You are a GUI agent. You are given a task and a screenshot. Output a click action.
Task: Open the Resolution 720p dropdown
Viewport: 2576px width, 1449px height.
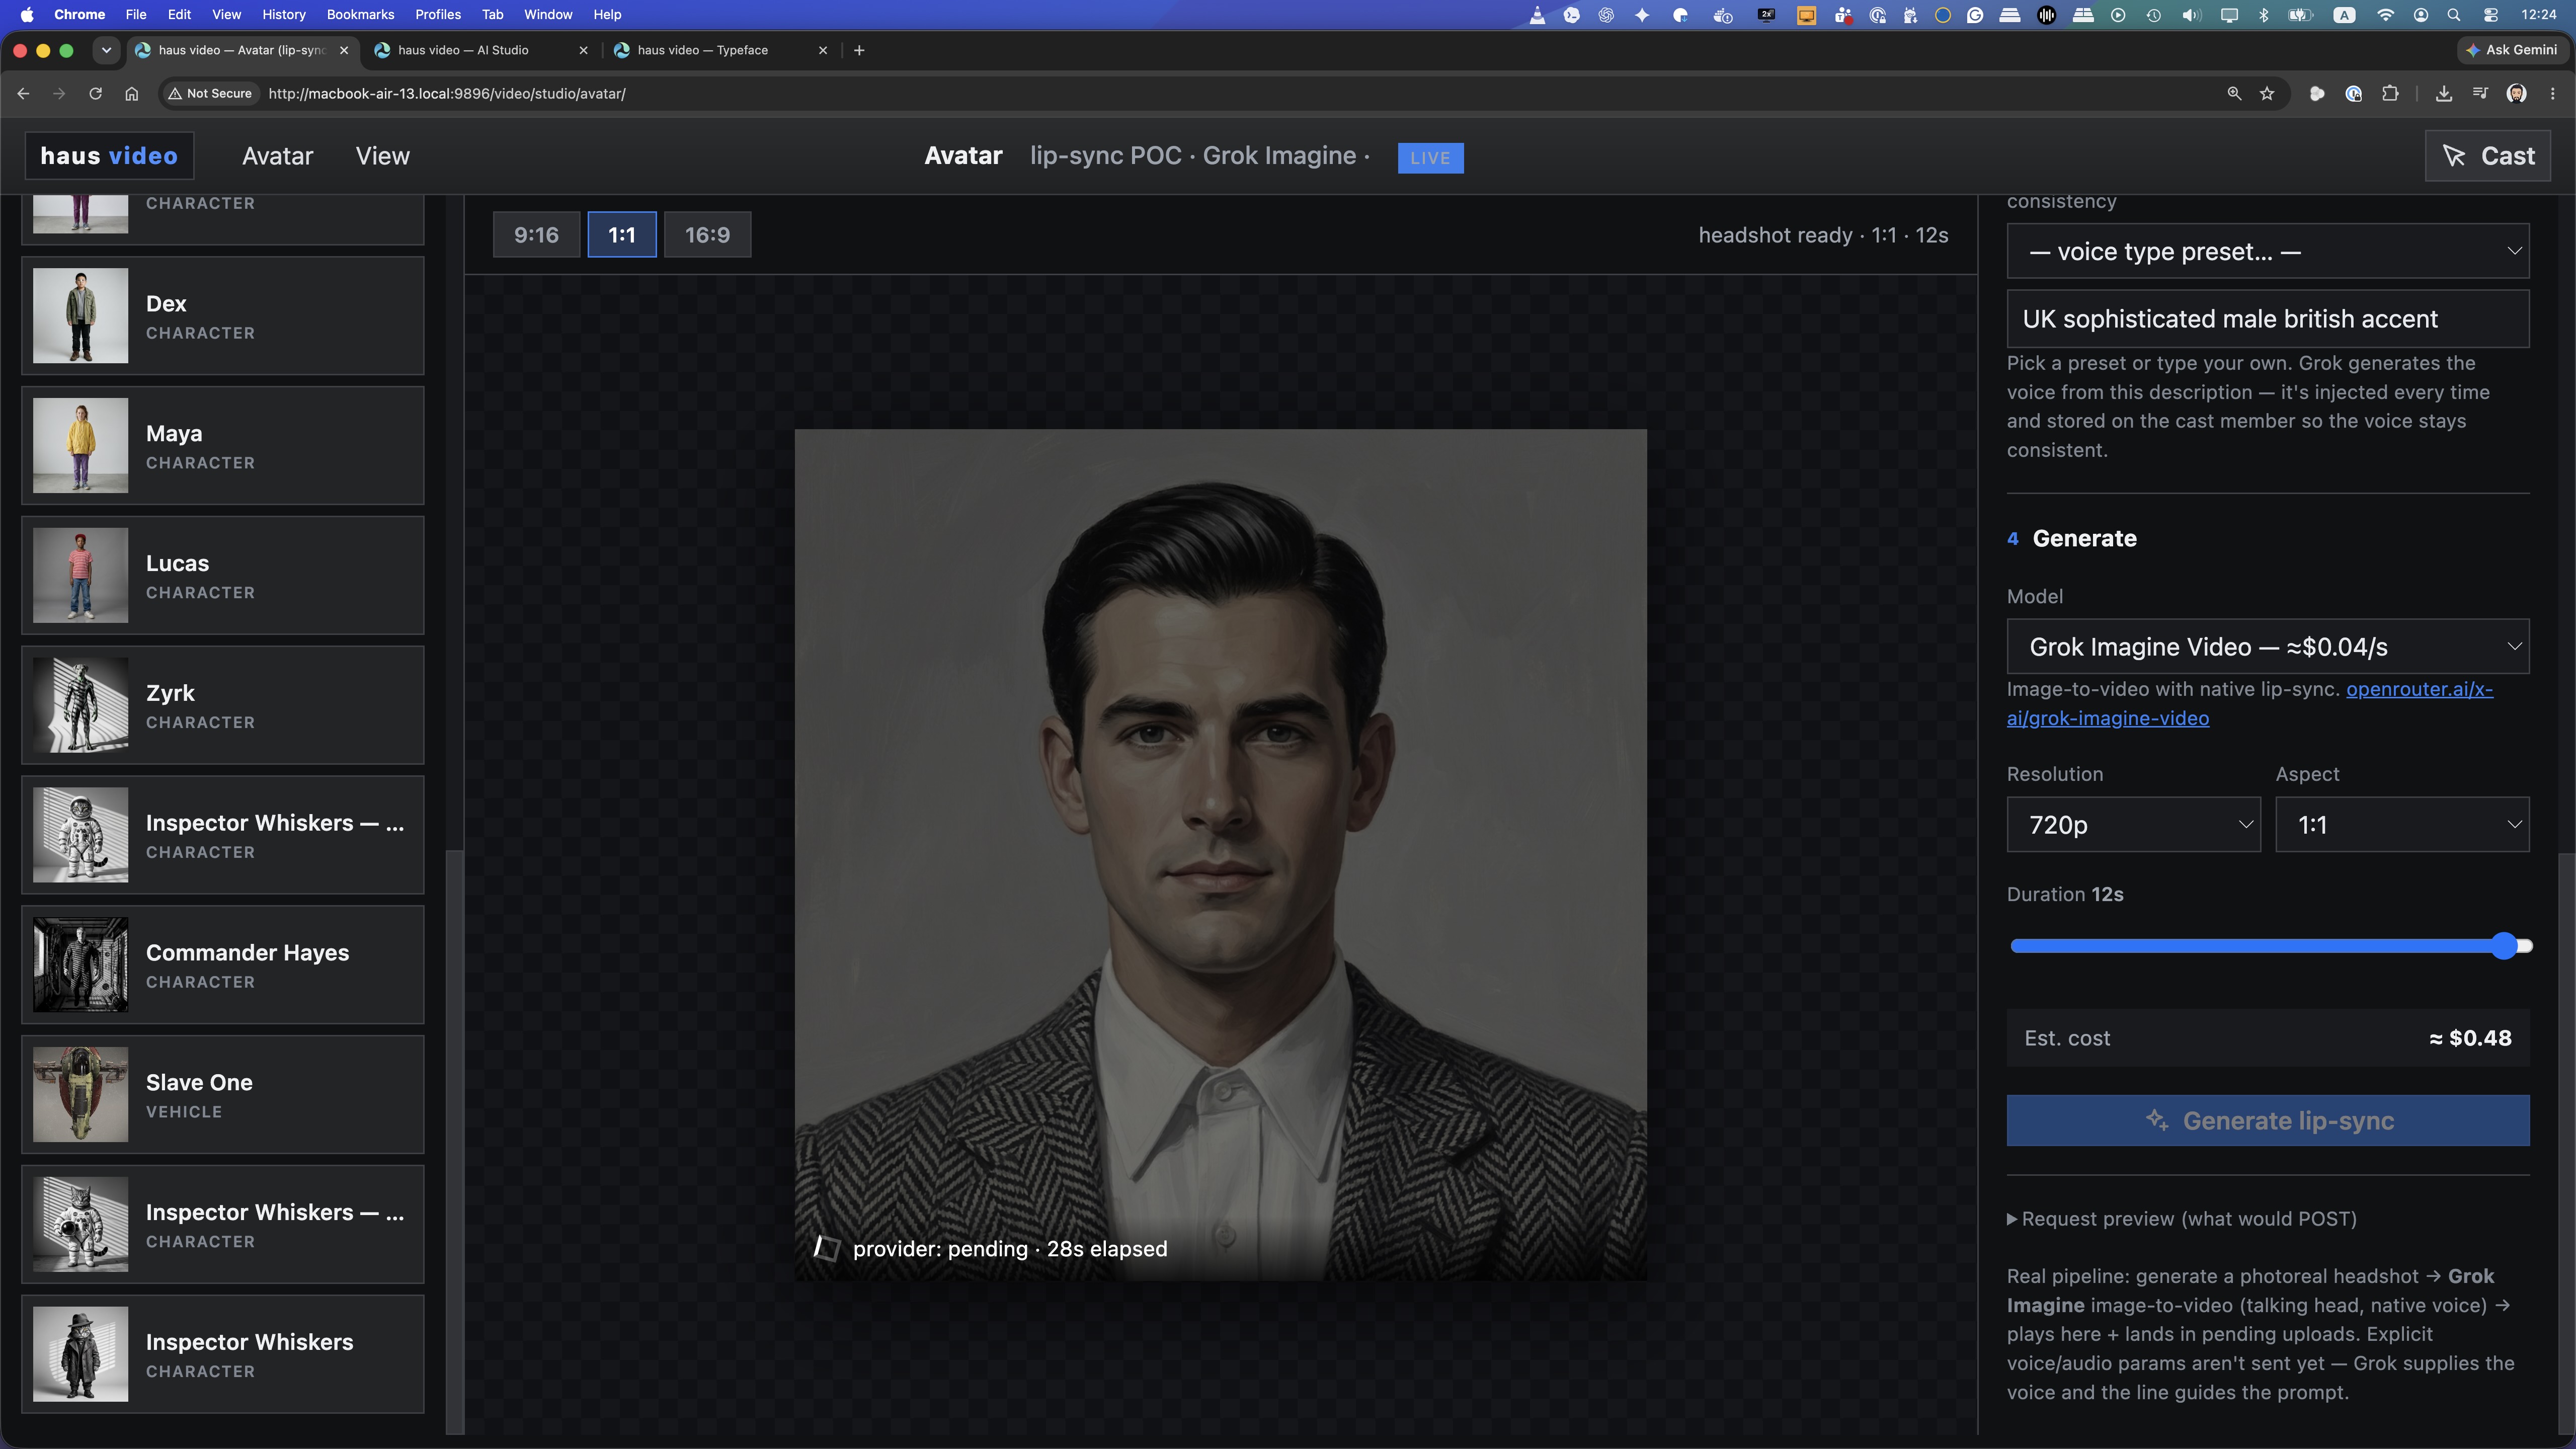2133,825
